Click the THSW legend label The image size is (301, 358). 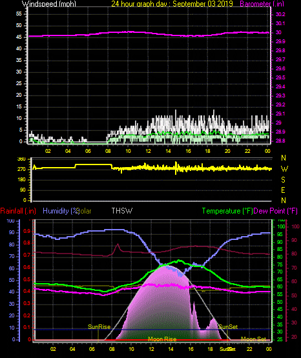(122, 211)
